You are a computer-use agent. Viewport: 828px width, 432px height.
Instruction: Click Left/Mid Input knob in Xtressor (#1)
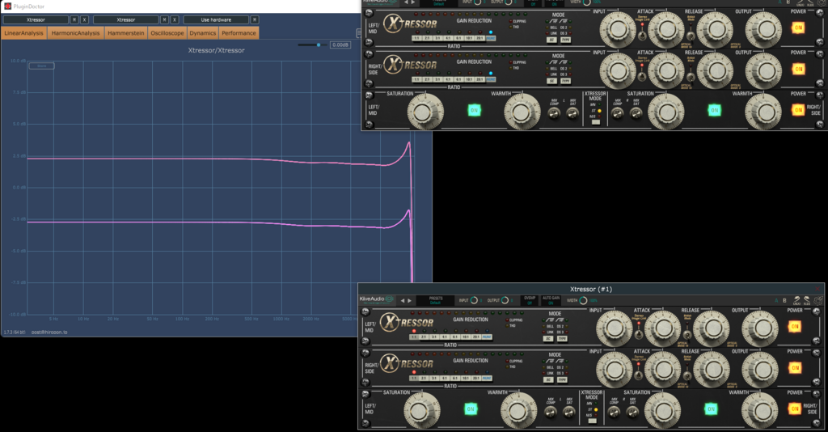614,328
